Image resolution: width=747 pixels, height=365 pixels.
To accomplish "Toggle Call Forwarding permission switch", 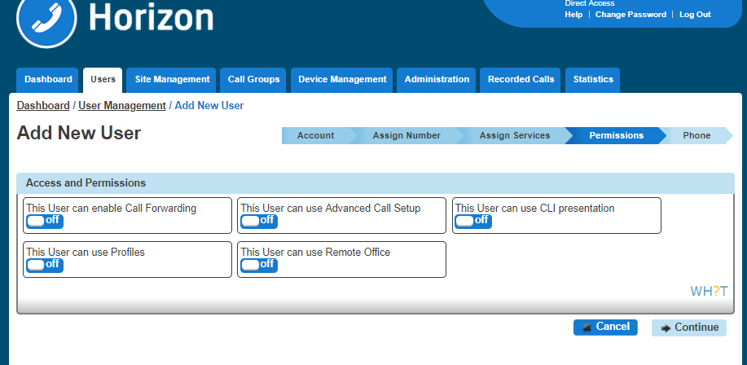I will coord(44,221).
